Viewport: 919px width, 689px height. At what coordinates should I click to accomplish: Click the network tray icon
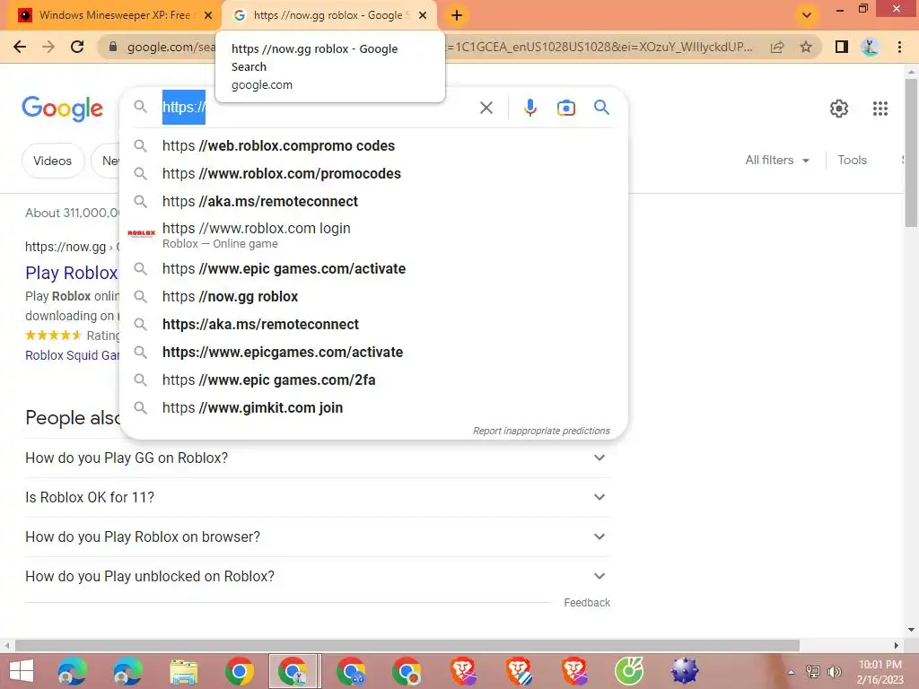pos(813,672)
